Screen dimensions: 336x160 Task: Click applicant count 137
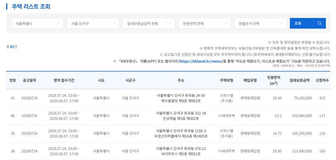322,116
